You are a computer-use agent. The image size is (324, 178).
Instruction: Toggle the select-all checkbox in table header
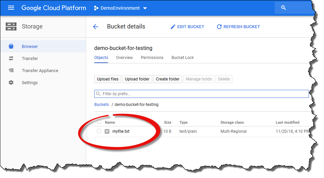click(99, 122)
